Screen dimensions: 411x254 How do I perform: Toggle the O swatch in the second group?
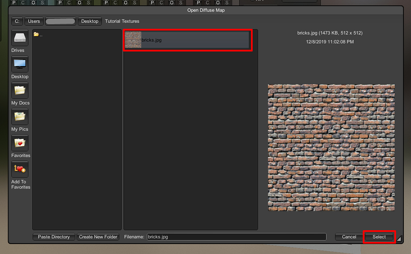[x=79, y=3]
